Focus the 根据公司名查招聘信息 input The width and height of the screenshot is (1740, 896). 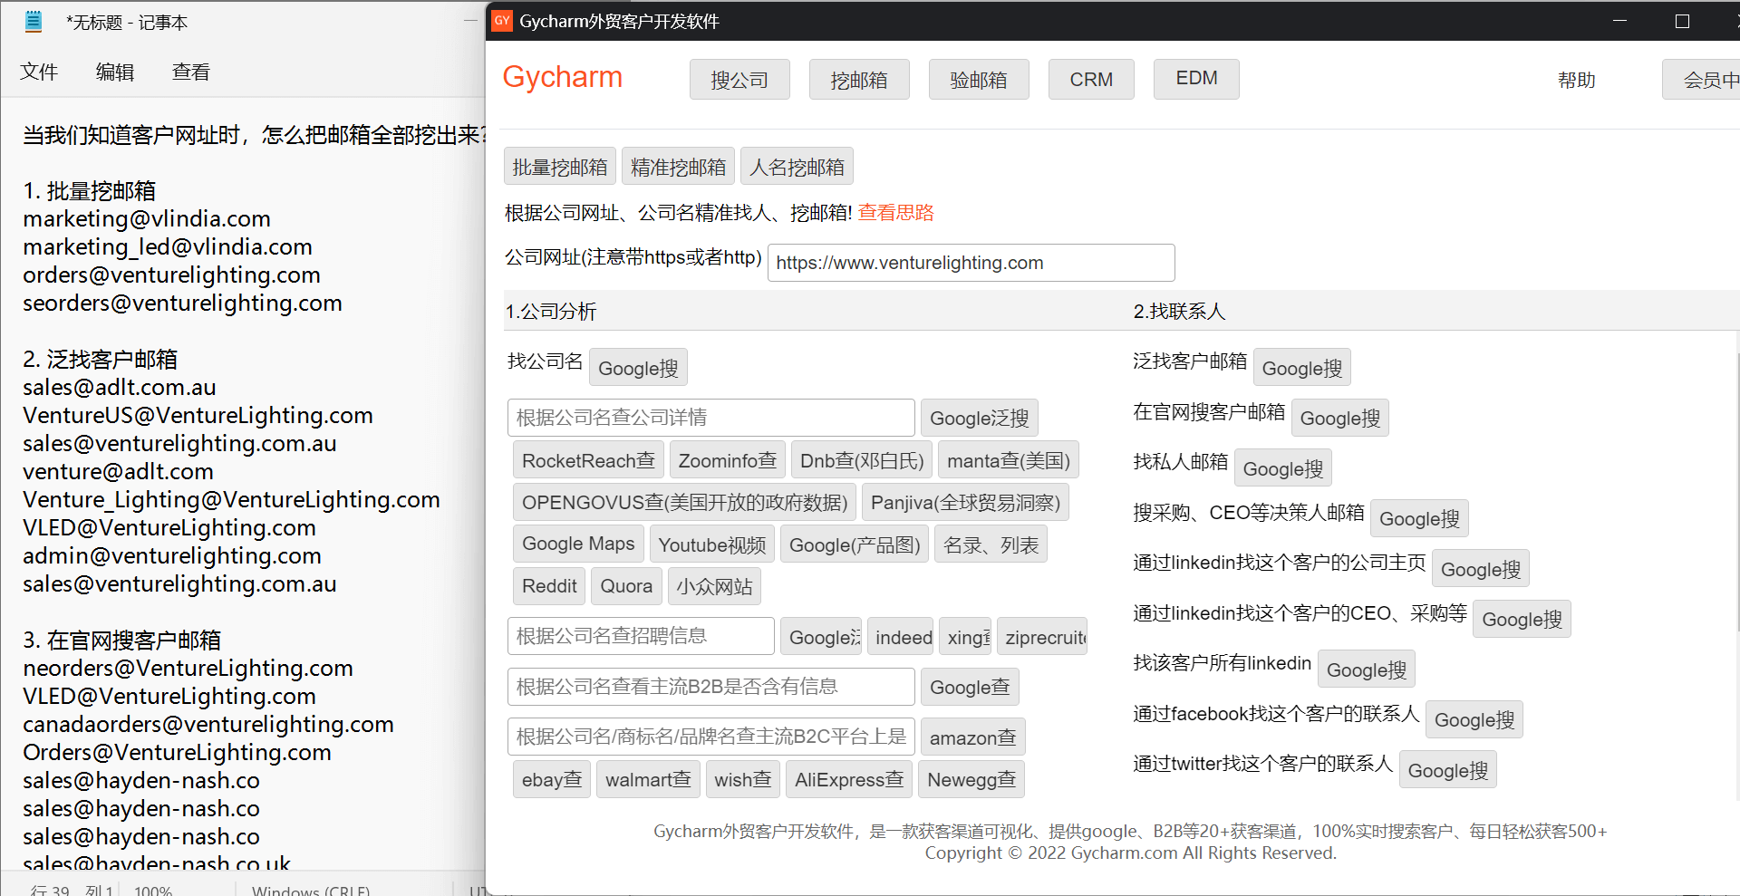tap(641, 636)
